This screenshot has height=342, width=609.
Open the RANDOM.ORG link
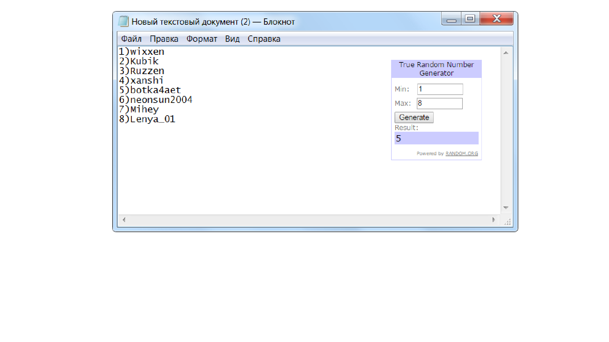coord(462,154)
